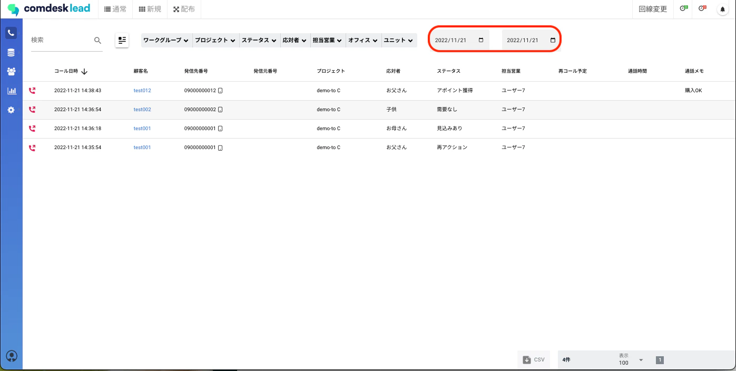Go to page 1 in pagination
Screen dimensions: 736x371
point(660,360)
